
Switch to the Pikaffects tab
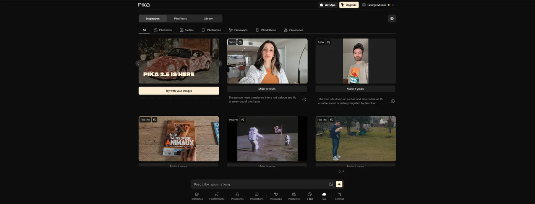coord(180,18)
